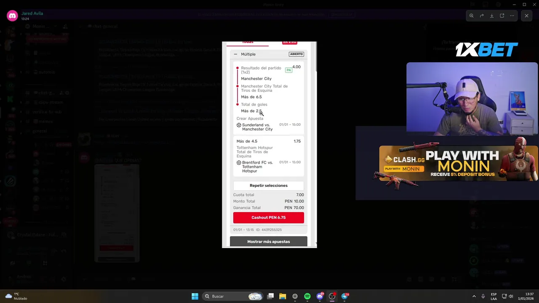The width and height of the screenshot is (539, 303).
Task: Click the Más de 2.5 selection
Action: (x=251, y=111)
